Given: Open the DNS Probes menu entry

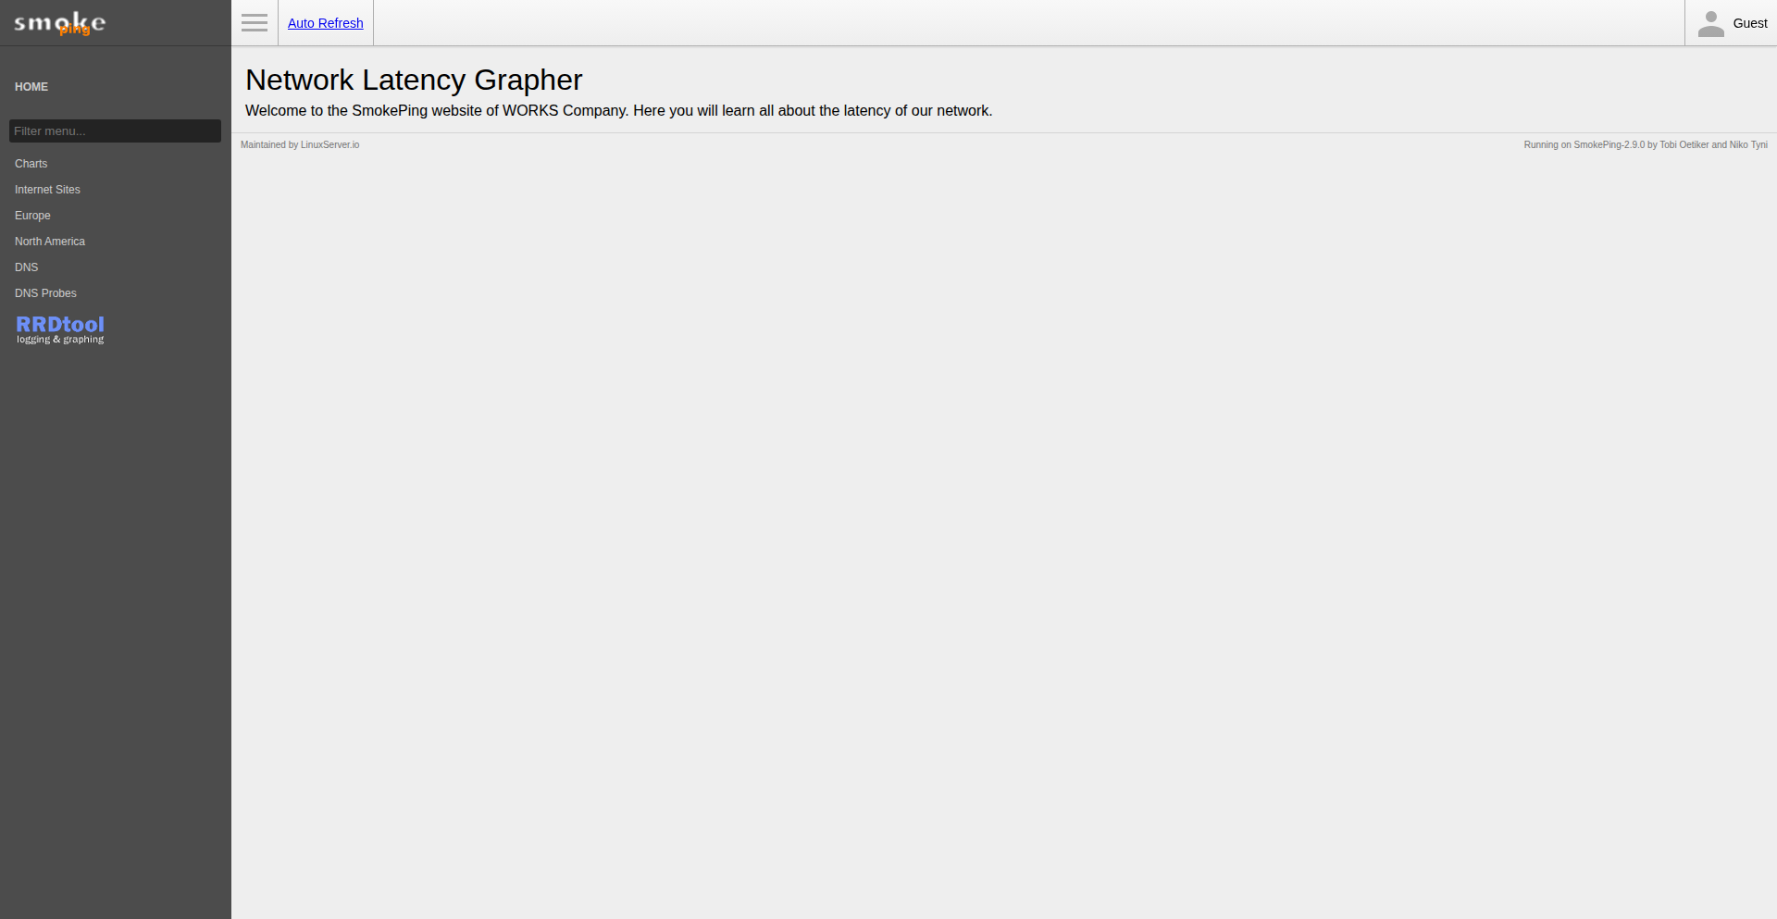Looking at the screenshot, I should [x=45, y=293].
